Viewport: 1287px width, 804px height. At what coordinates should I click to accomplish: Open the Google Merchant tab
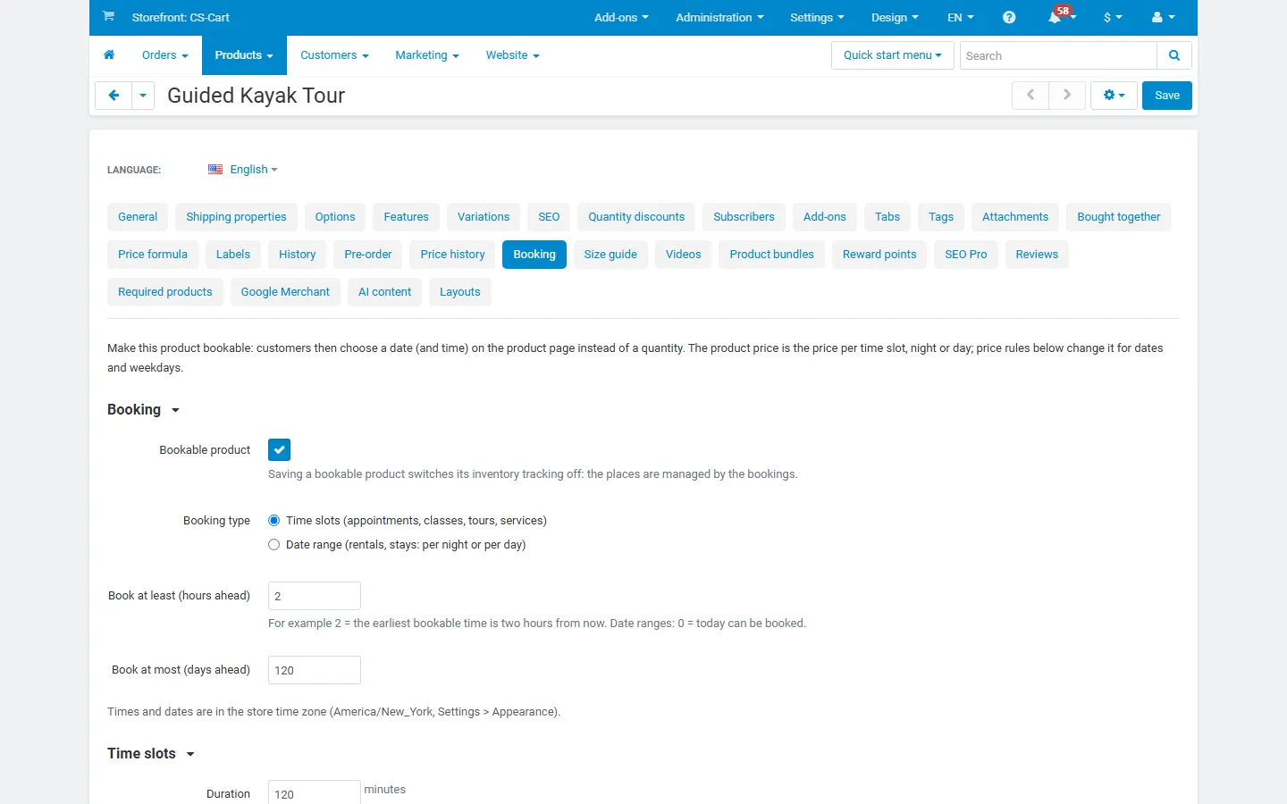[285, 292]
